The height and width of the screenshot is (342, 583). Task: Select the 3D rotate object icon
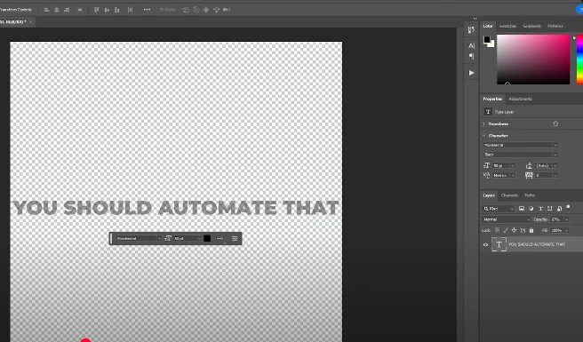pyautogui.click(x=186, y=10)
